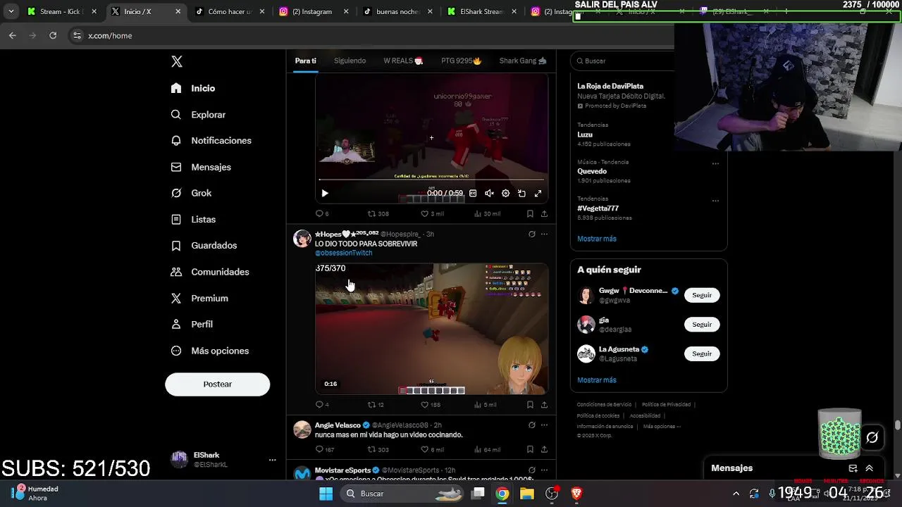Click the Postear button
Viewport: 902px width, 507px height.
tap(217, 384)
